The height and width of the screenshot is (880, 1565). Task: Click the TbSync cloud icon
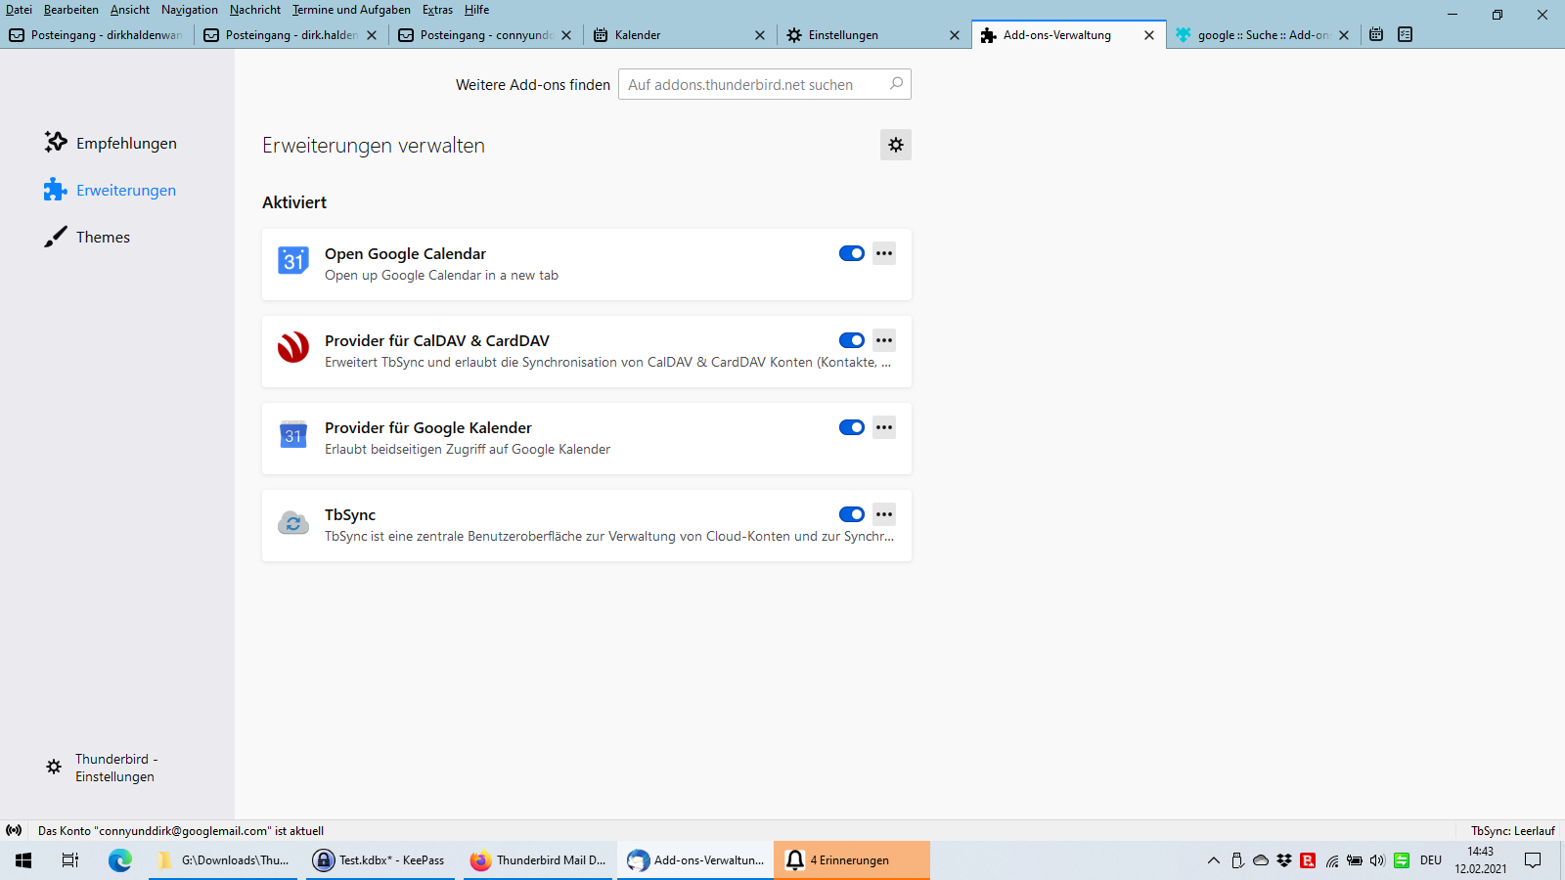293,522
